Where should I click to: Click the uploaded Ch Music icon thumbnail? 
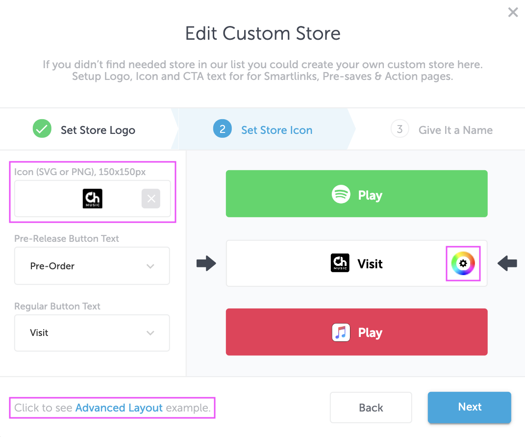93,199
